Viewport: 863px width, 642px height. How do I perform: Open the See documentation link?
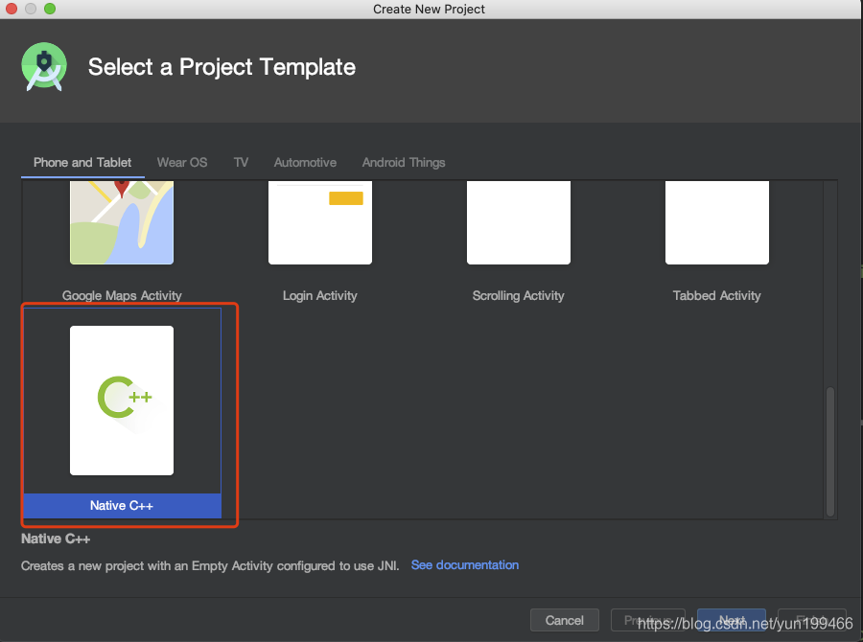pyautogui.click(x=465, y=565)
